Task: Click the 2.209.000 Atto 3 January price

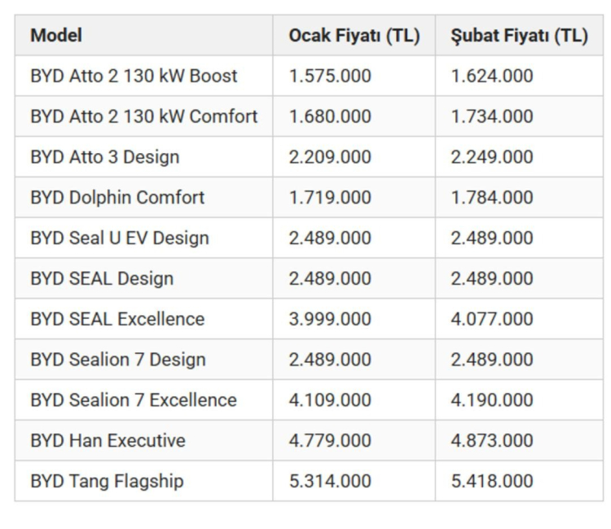Action: (x=329, y=157)
